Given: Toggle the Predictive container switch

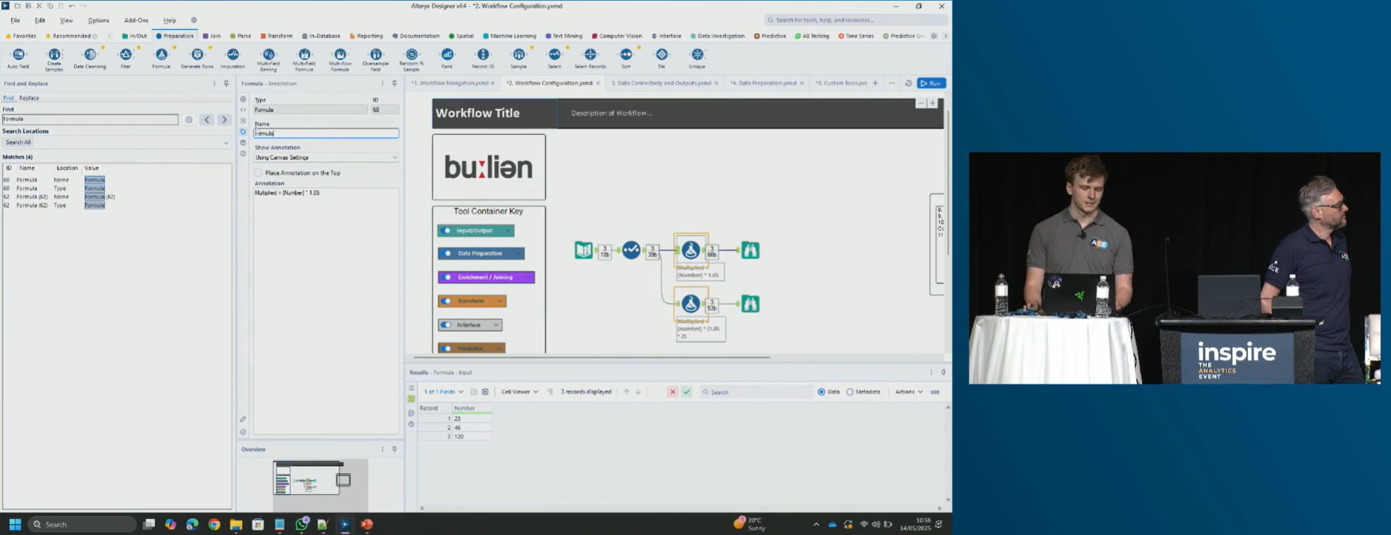Looking at the screenshot, I should [447, 348].
